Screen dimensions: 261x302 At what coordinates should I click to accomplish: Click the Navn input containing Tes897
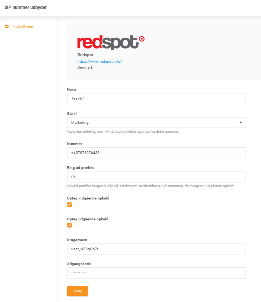[156, 98]
